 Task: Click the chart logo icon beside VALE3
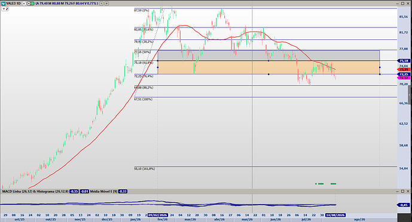pyautogui.click(x=4, y=4)
